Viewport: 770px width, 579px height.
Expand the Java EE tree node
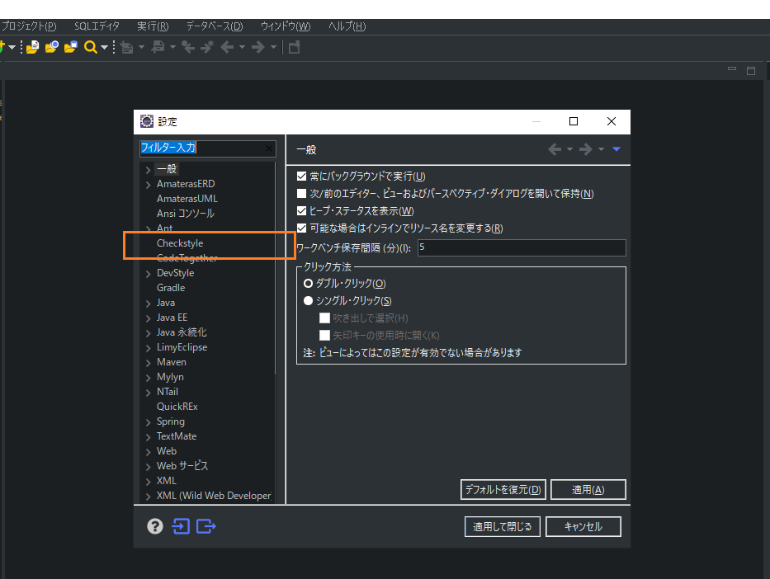click(149, 318)
